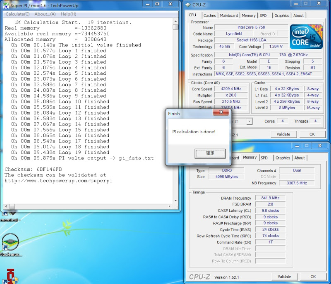
Task: Open the Calculate(C) menu in Super PI
Action: coord(17,14)
